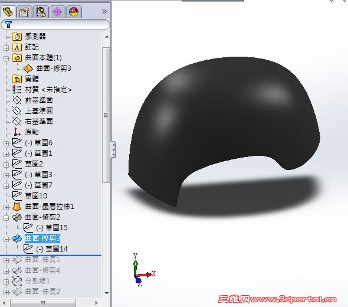Click the tree scroll down arrow
Image resolution: width=348 pixels, height=307 pixels.
pyautogui.click(x=107, y=293)
